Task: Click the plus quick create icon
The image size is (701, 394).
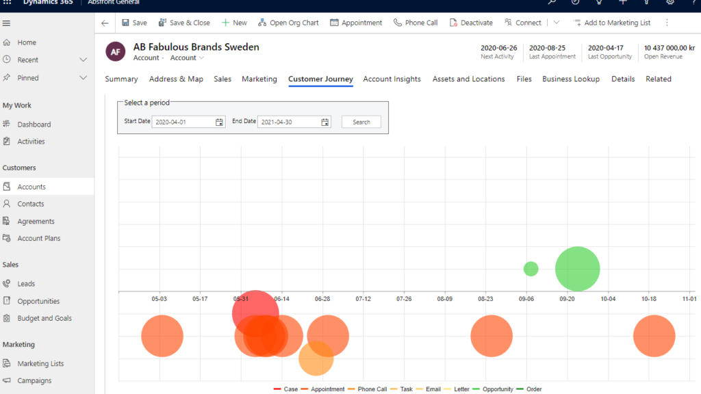Action: (623, 2)
